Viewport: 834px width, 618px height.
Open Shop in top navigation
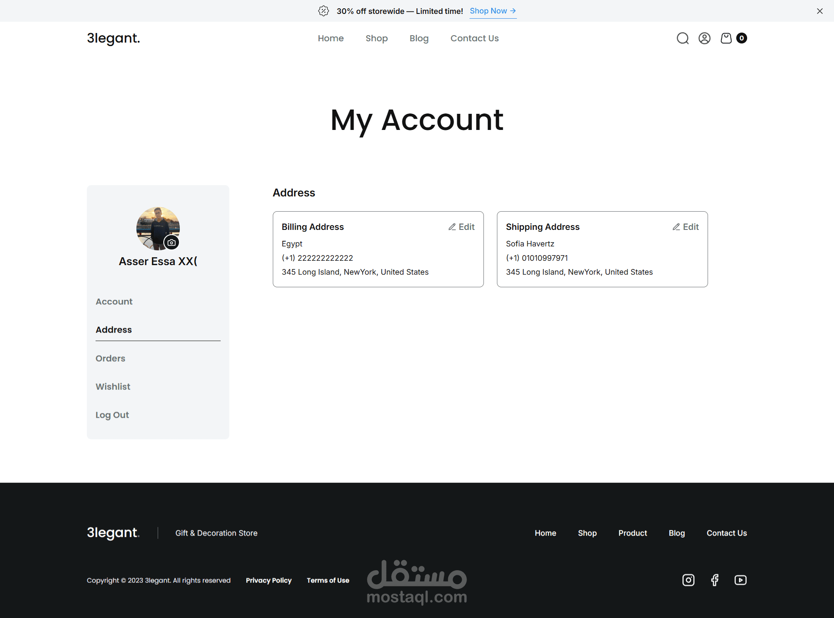[x=376, y=38]
